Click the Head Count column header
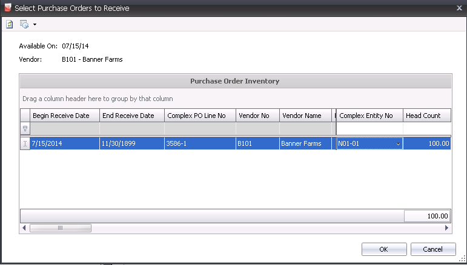Screen dimensions: 467x265 click(426, 116)
